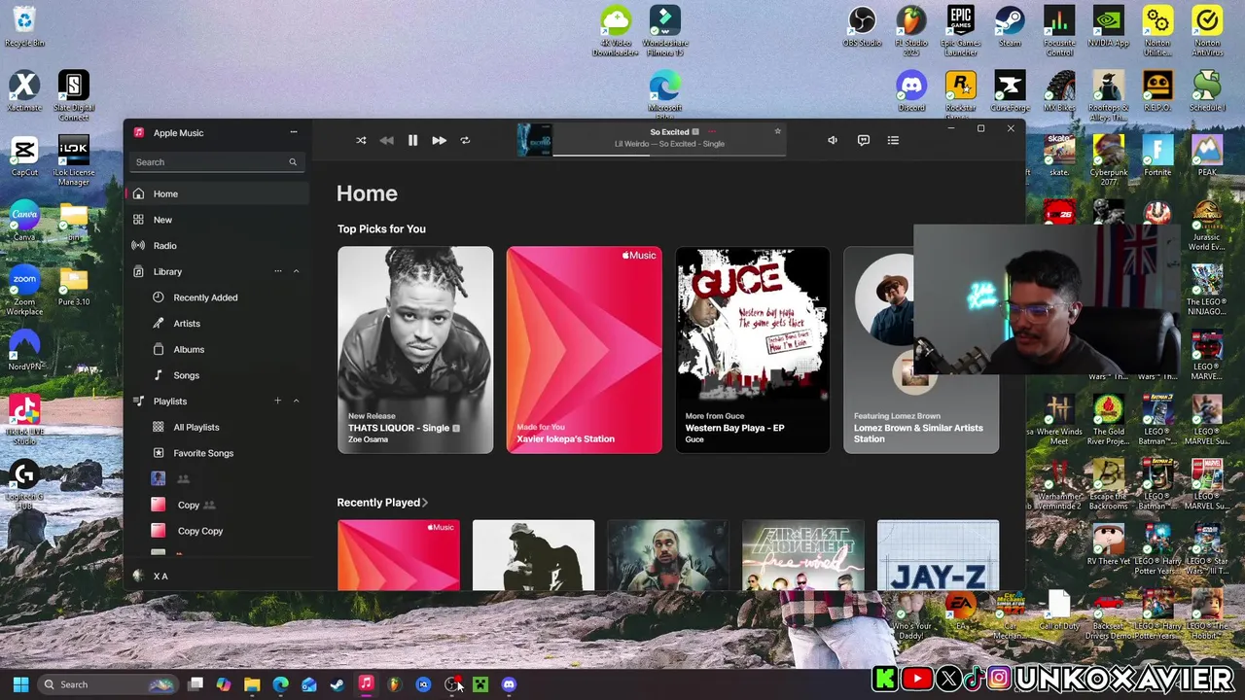Image resolution: width=1245 pixels, height=700 pixels.
Task: Open New in the sidebar
Action: 218,220
